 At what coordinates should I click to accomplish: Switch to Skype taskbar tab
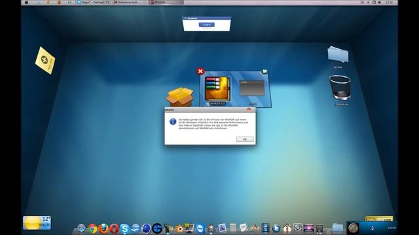click(93, 3)
